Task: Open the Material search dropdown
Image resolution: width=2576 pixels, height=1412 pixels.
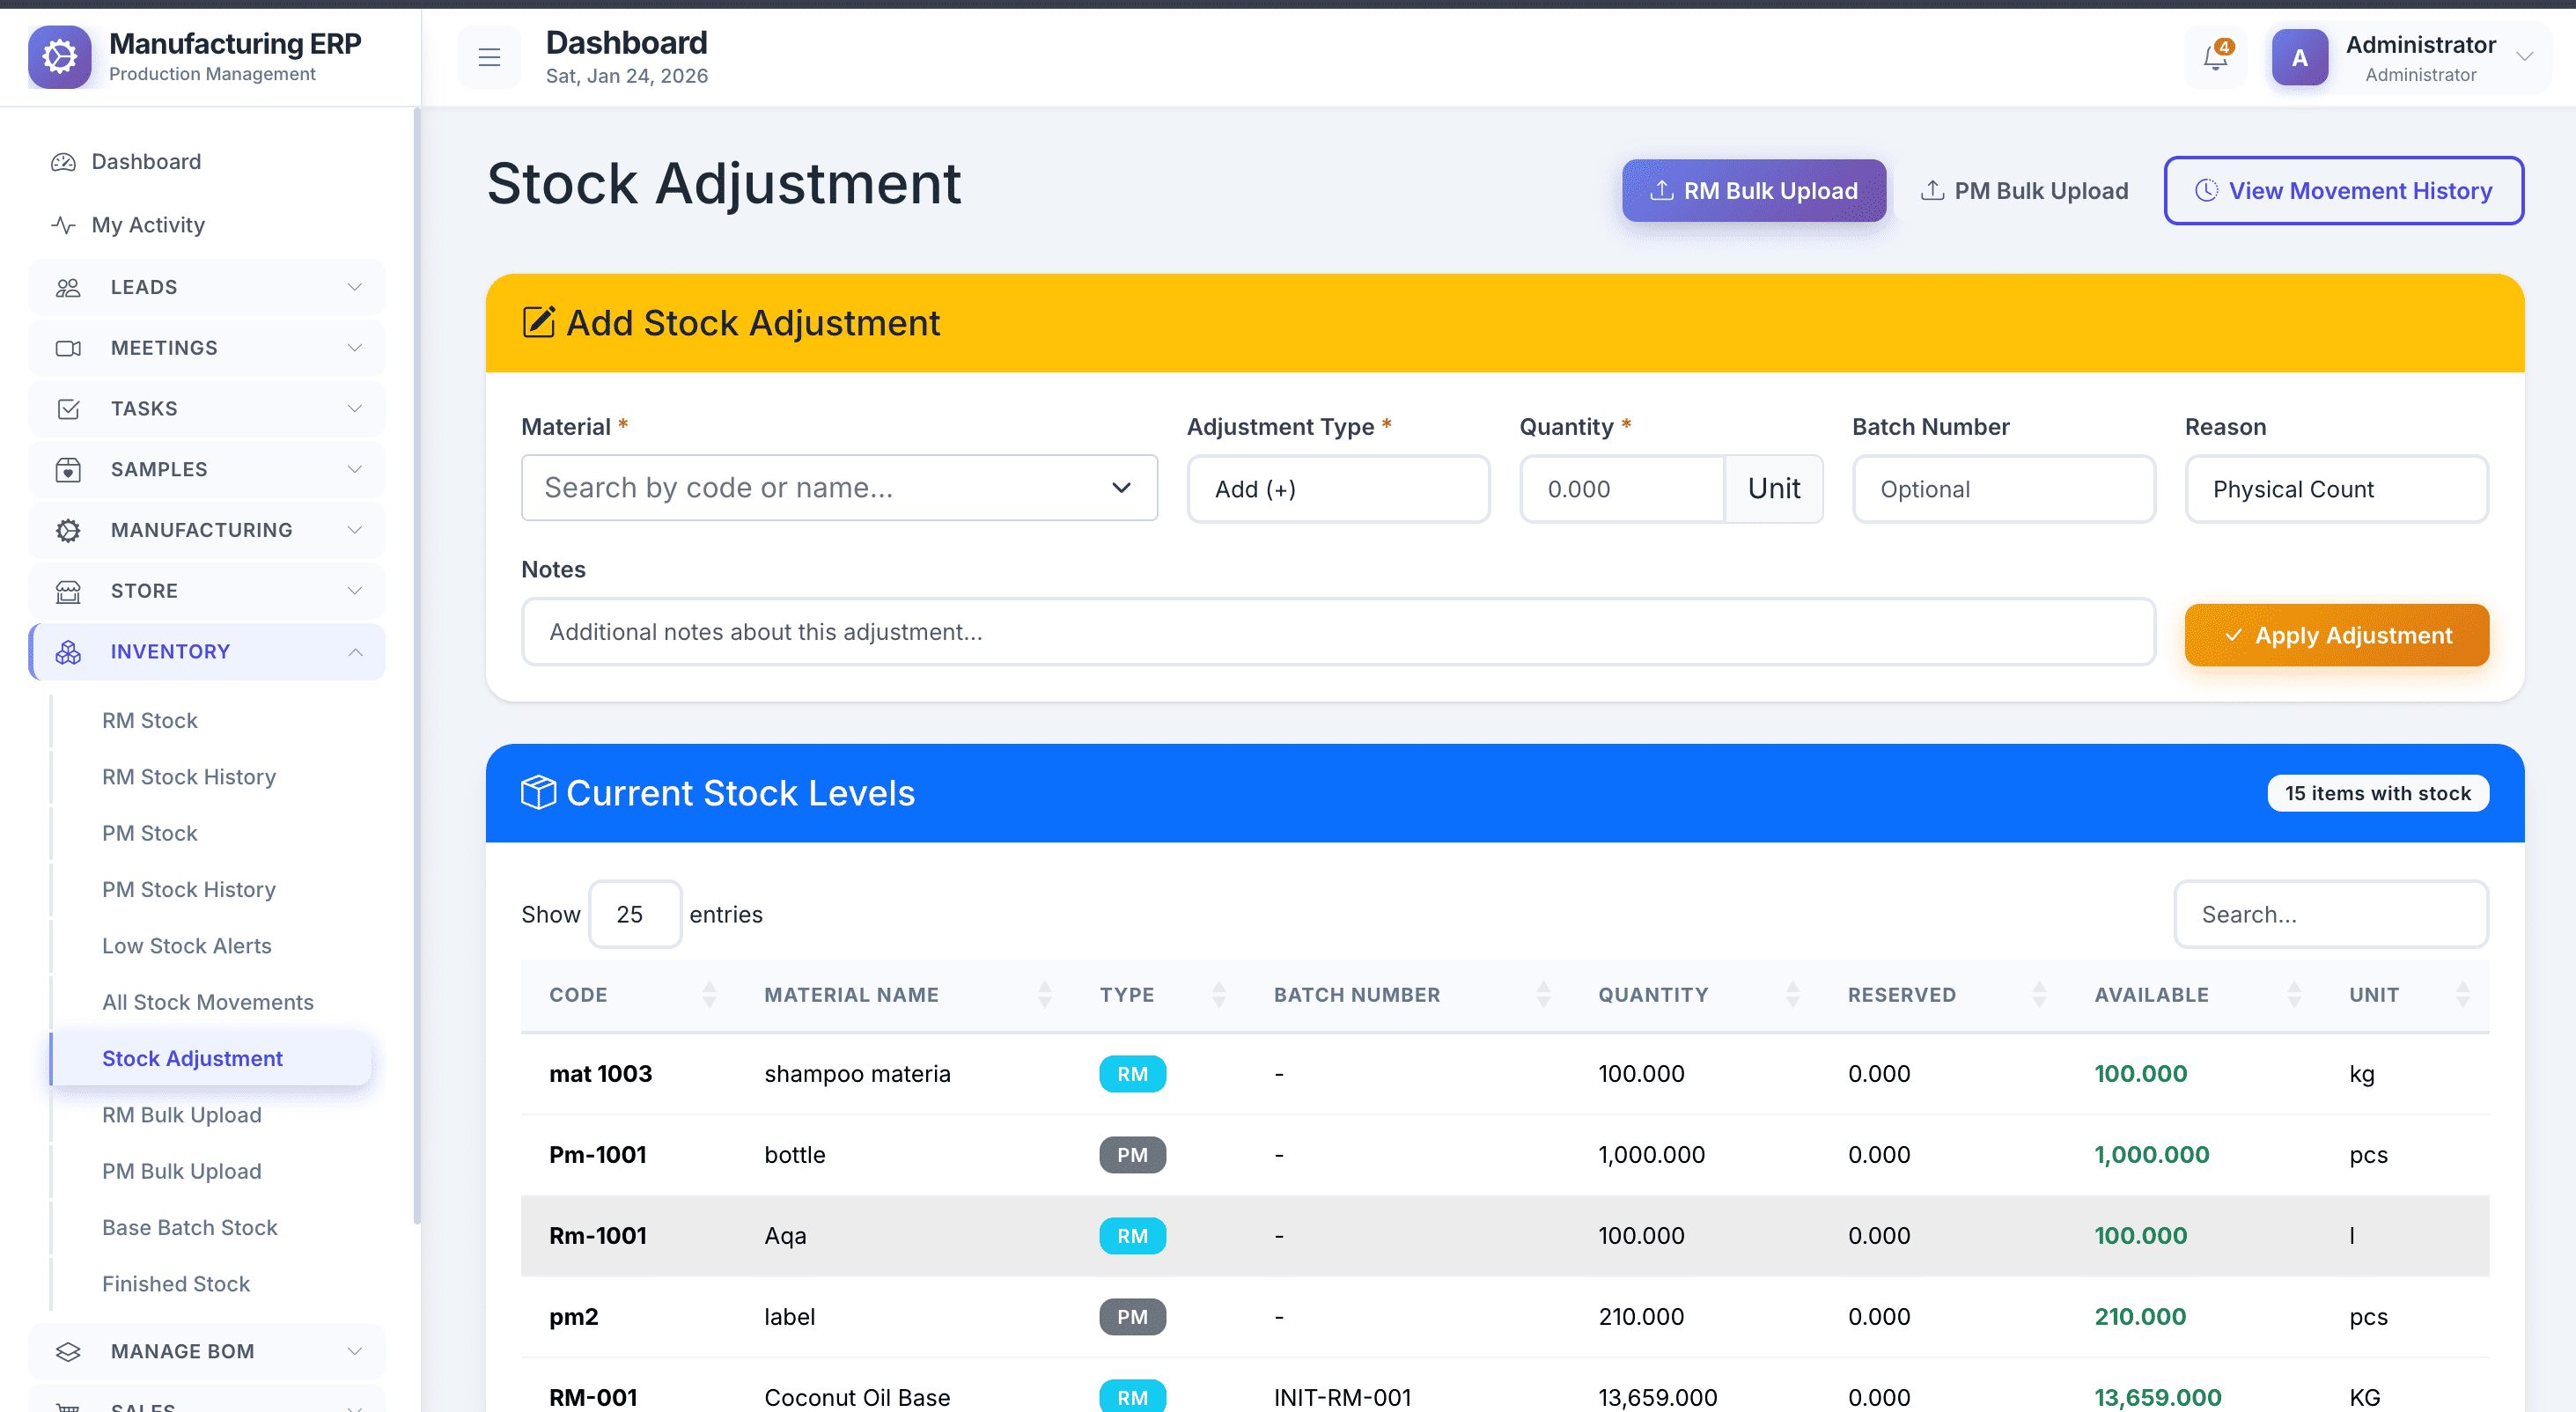Action: (x=838, y=488)
